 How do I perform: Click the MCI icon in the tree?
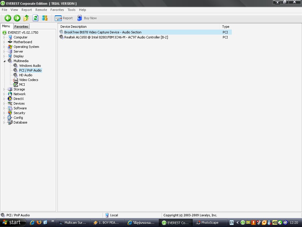[x=16, y=85]
